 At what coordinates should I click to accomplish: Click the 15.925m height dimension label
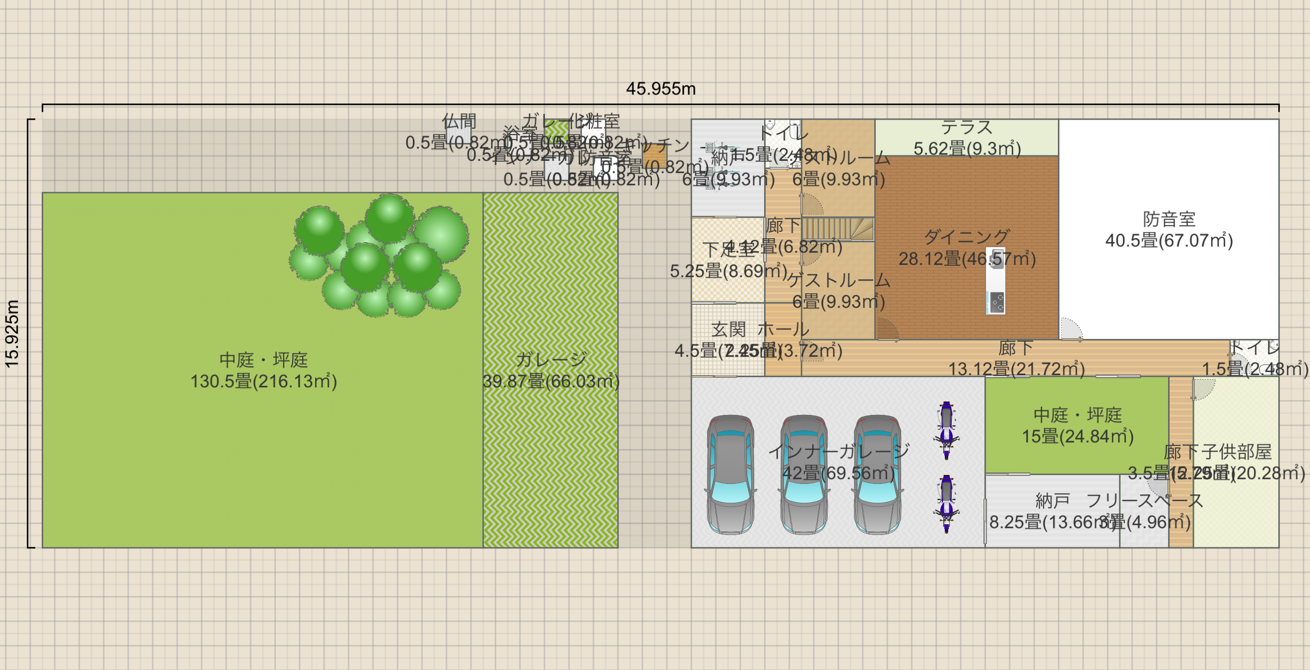tap(12, 333)
